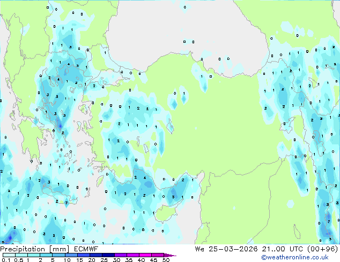The image size is (340, 262).
Task: Click the '30' legend label
Action: [x=116, y=260]
